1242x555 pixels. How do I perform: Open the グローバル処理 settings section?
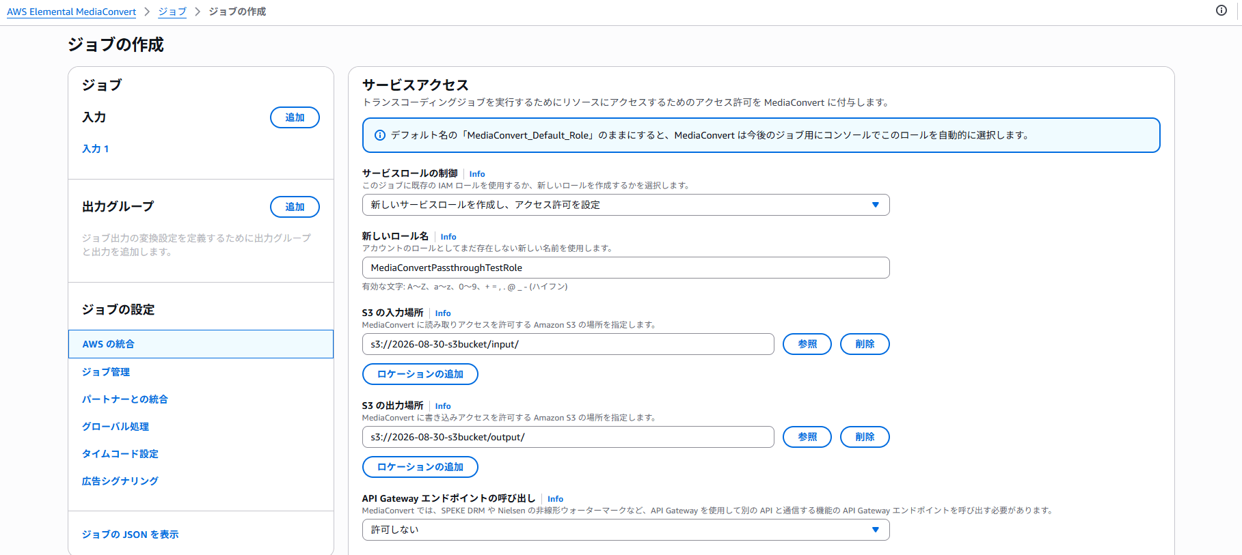coord(116,427)
